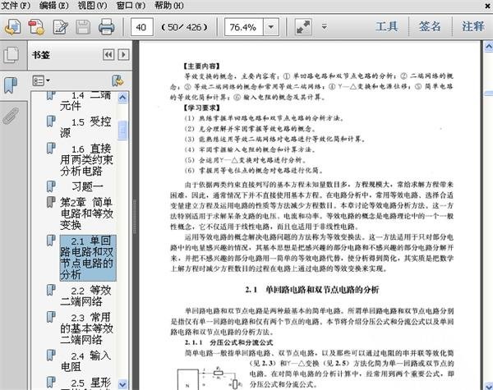
Task: Click the bookmarks panel right-arrow button
Action: (123, 55)
